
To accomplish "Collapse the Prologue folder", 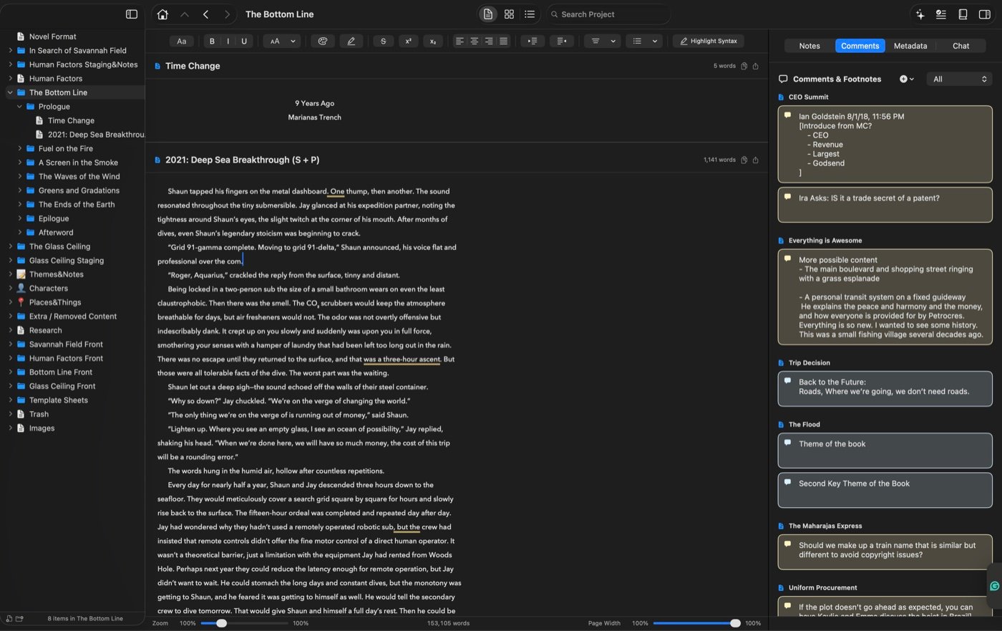I will coord(19,106).
